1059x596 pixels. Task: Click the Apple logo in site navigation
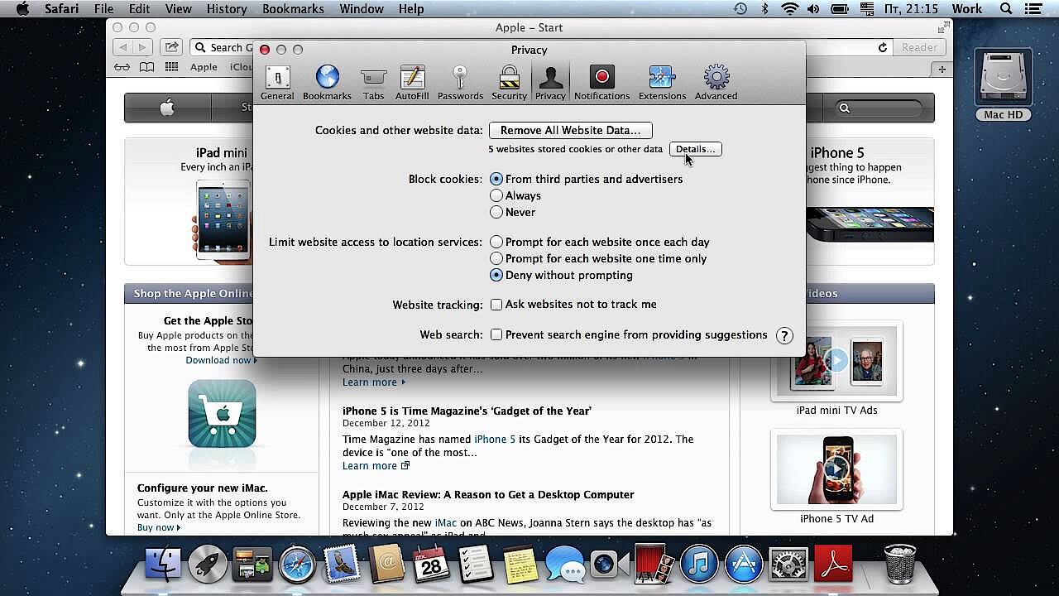(168, 108)
